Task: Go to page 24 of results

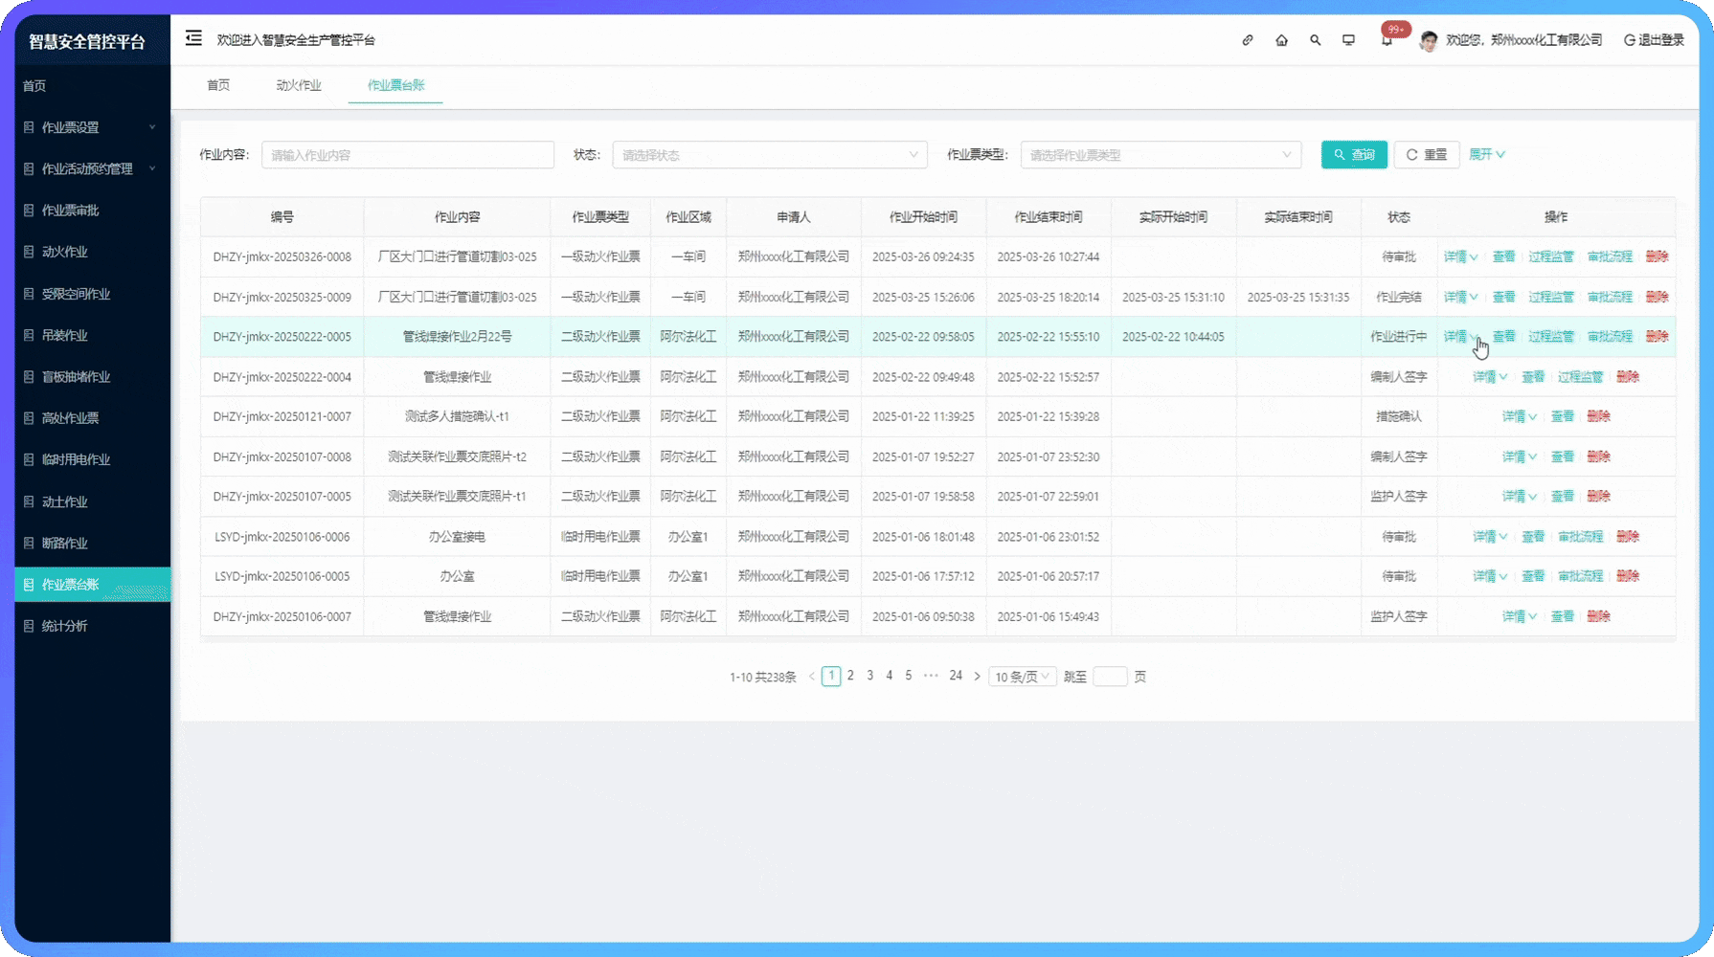Action: tap(955, 676)
